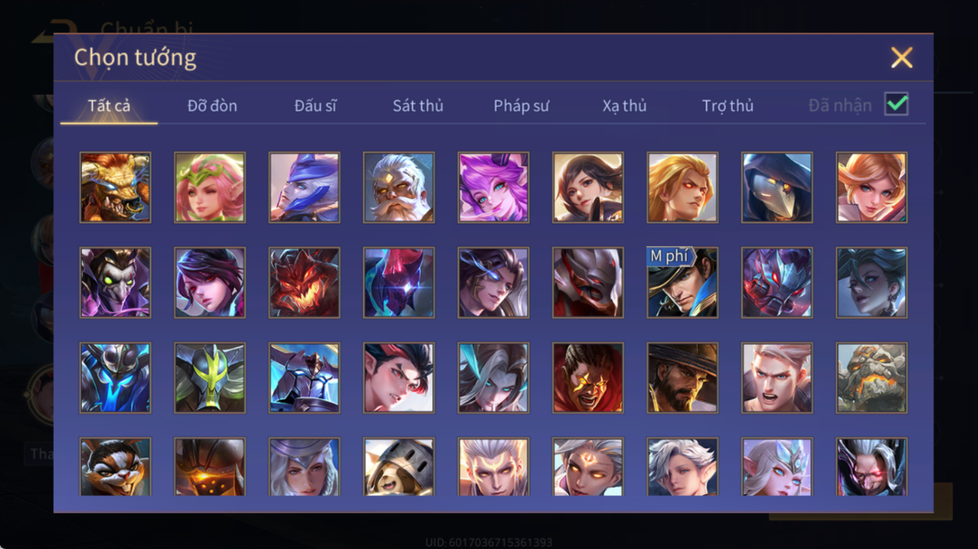The image size is (978, 549).
Task: Pick the green-eyed purple jester hero
Action: [115, 282]
